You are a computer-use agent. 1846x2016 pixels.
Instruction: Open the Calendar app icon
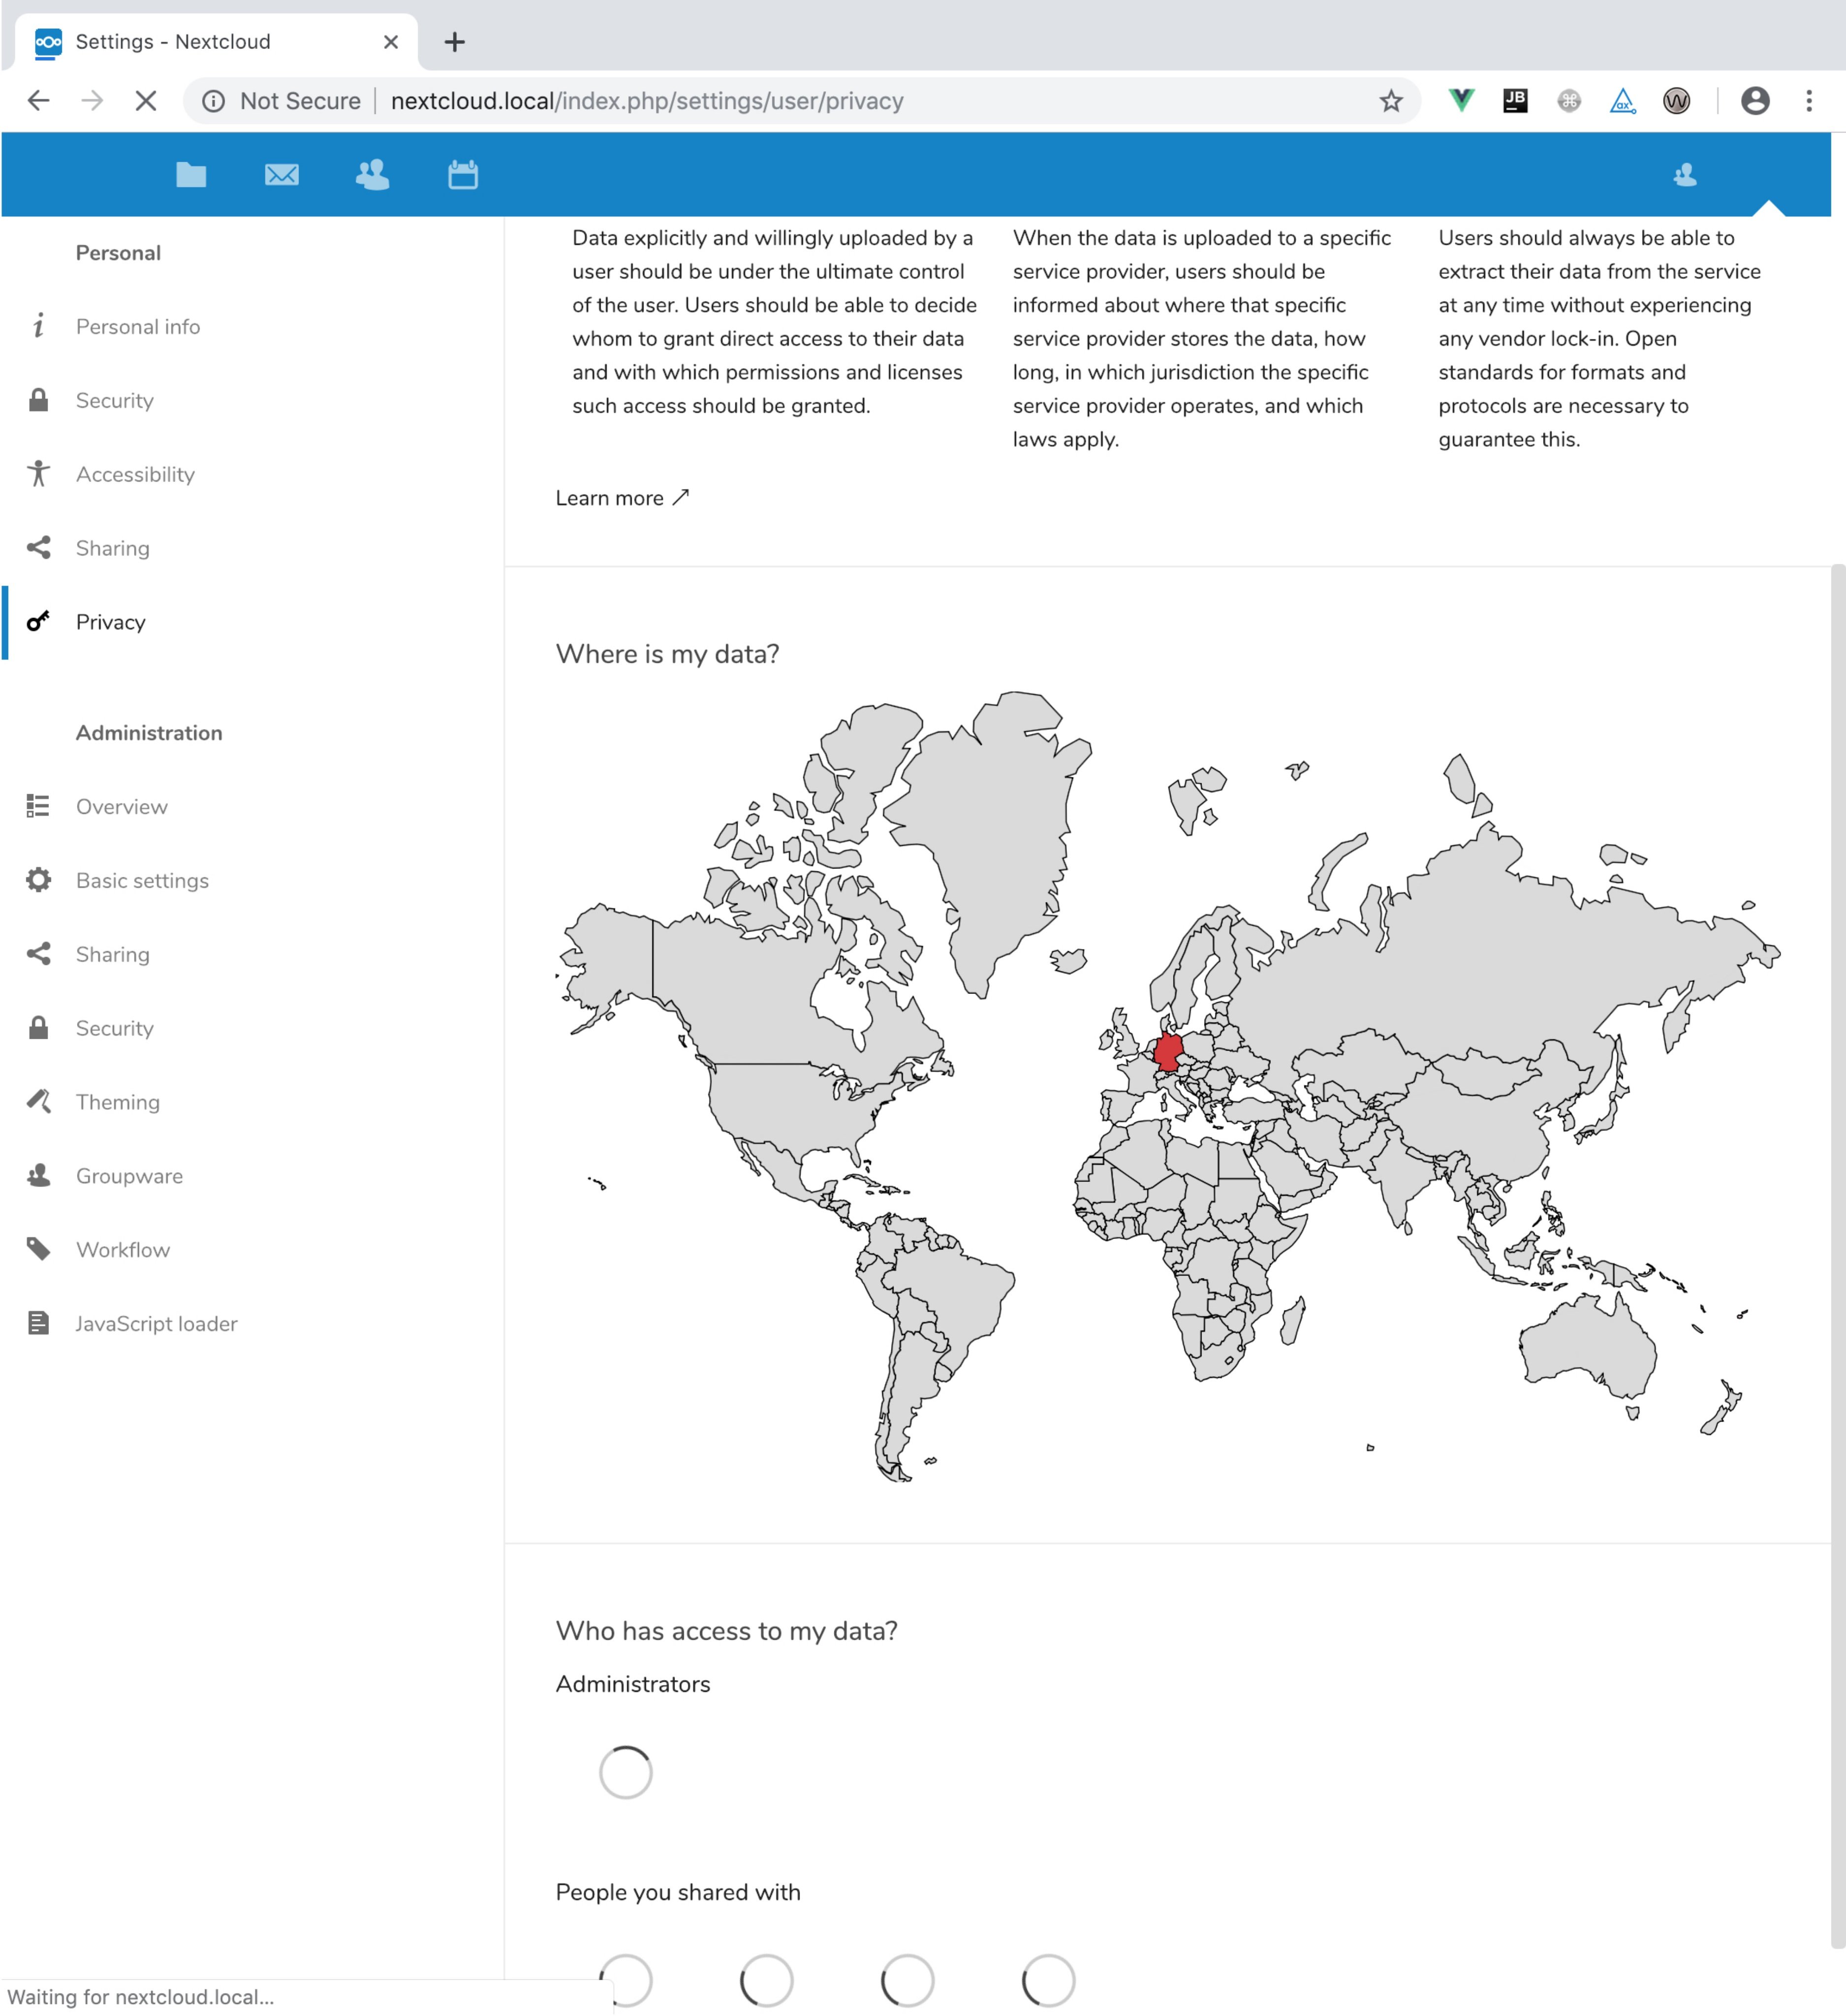coord(463,176)
